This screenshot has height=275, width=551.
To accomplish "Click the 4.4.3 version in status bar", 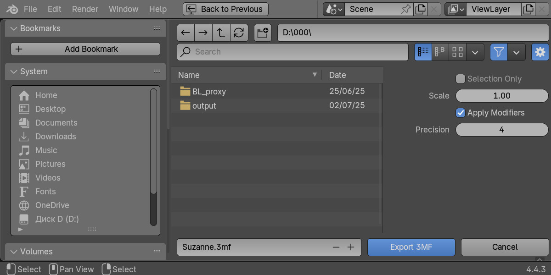I will [535, 269].
